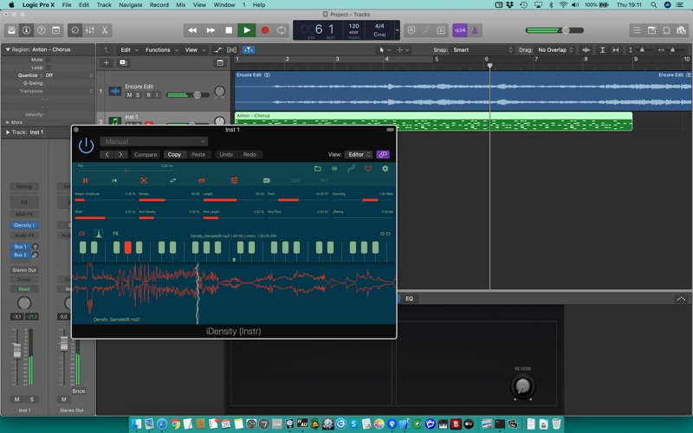The width and height of the screenshot is (693, 433).
Task: Start playback with the green Play button
Action: coord(247,30)
